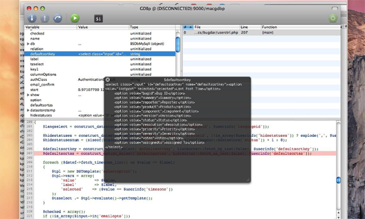365x219 pixels.
Task: Expand the show variable disclosure triangle
Action: click(28, 95)
